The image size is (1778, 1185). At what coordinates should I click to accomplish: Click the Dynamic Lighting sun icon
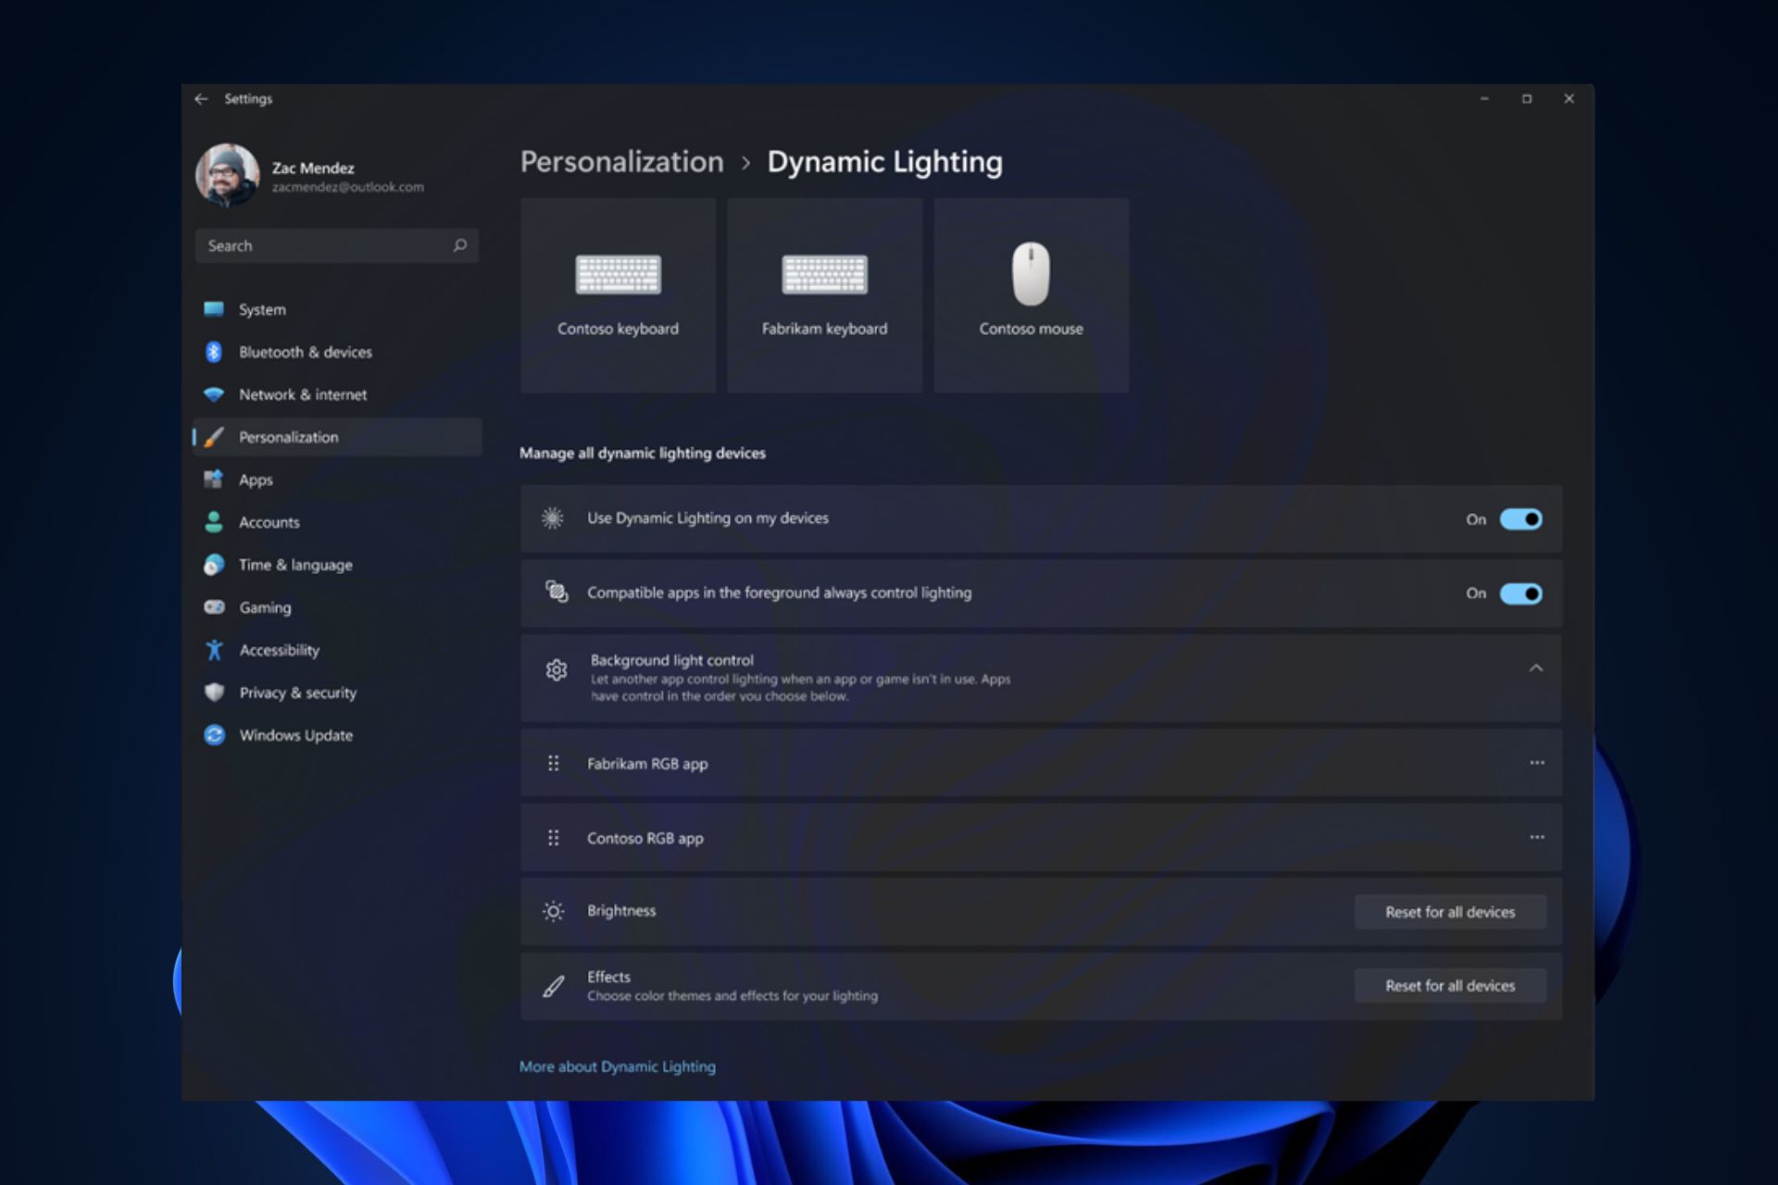coord(553,518)
